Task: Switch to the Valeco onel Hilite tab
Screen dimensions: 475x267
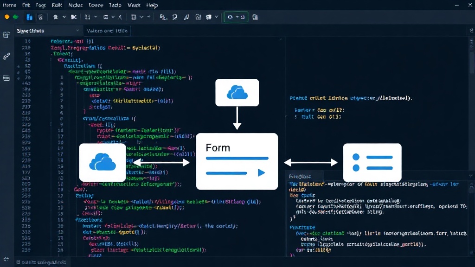Action: (x=107, y=31)
